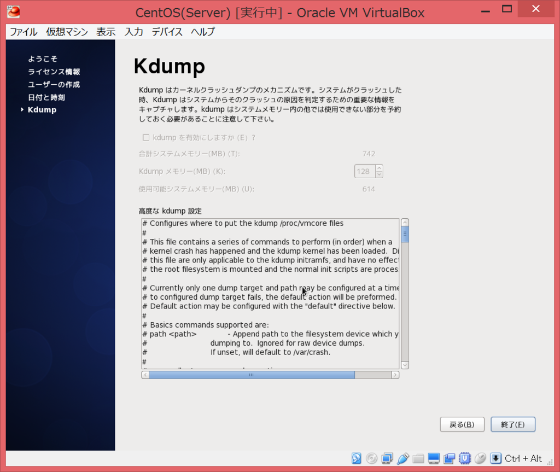Click the line '# Basics commands supported are:'
This screenshot has height=472, width=560.
(206, 325)
